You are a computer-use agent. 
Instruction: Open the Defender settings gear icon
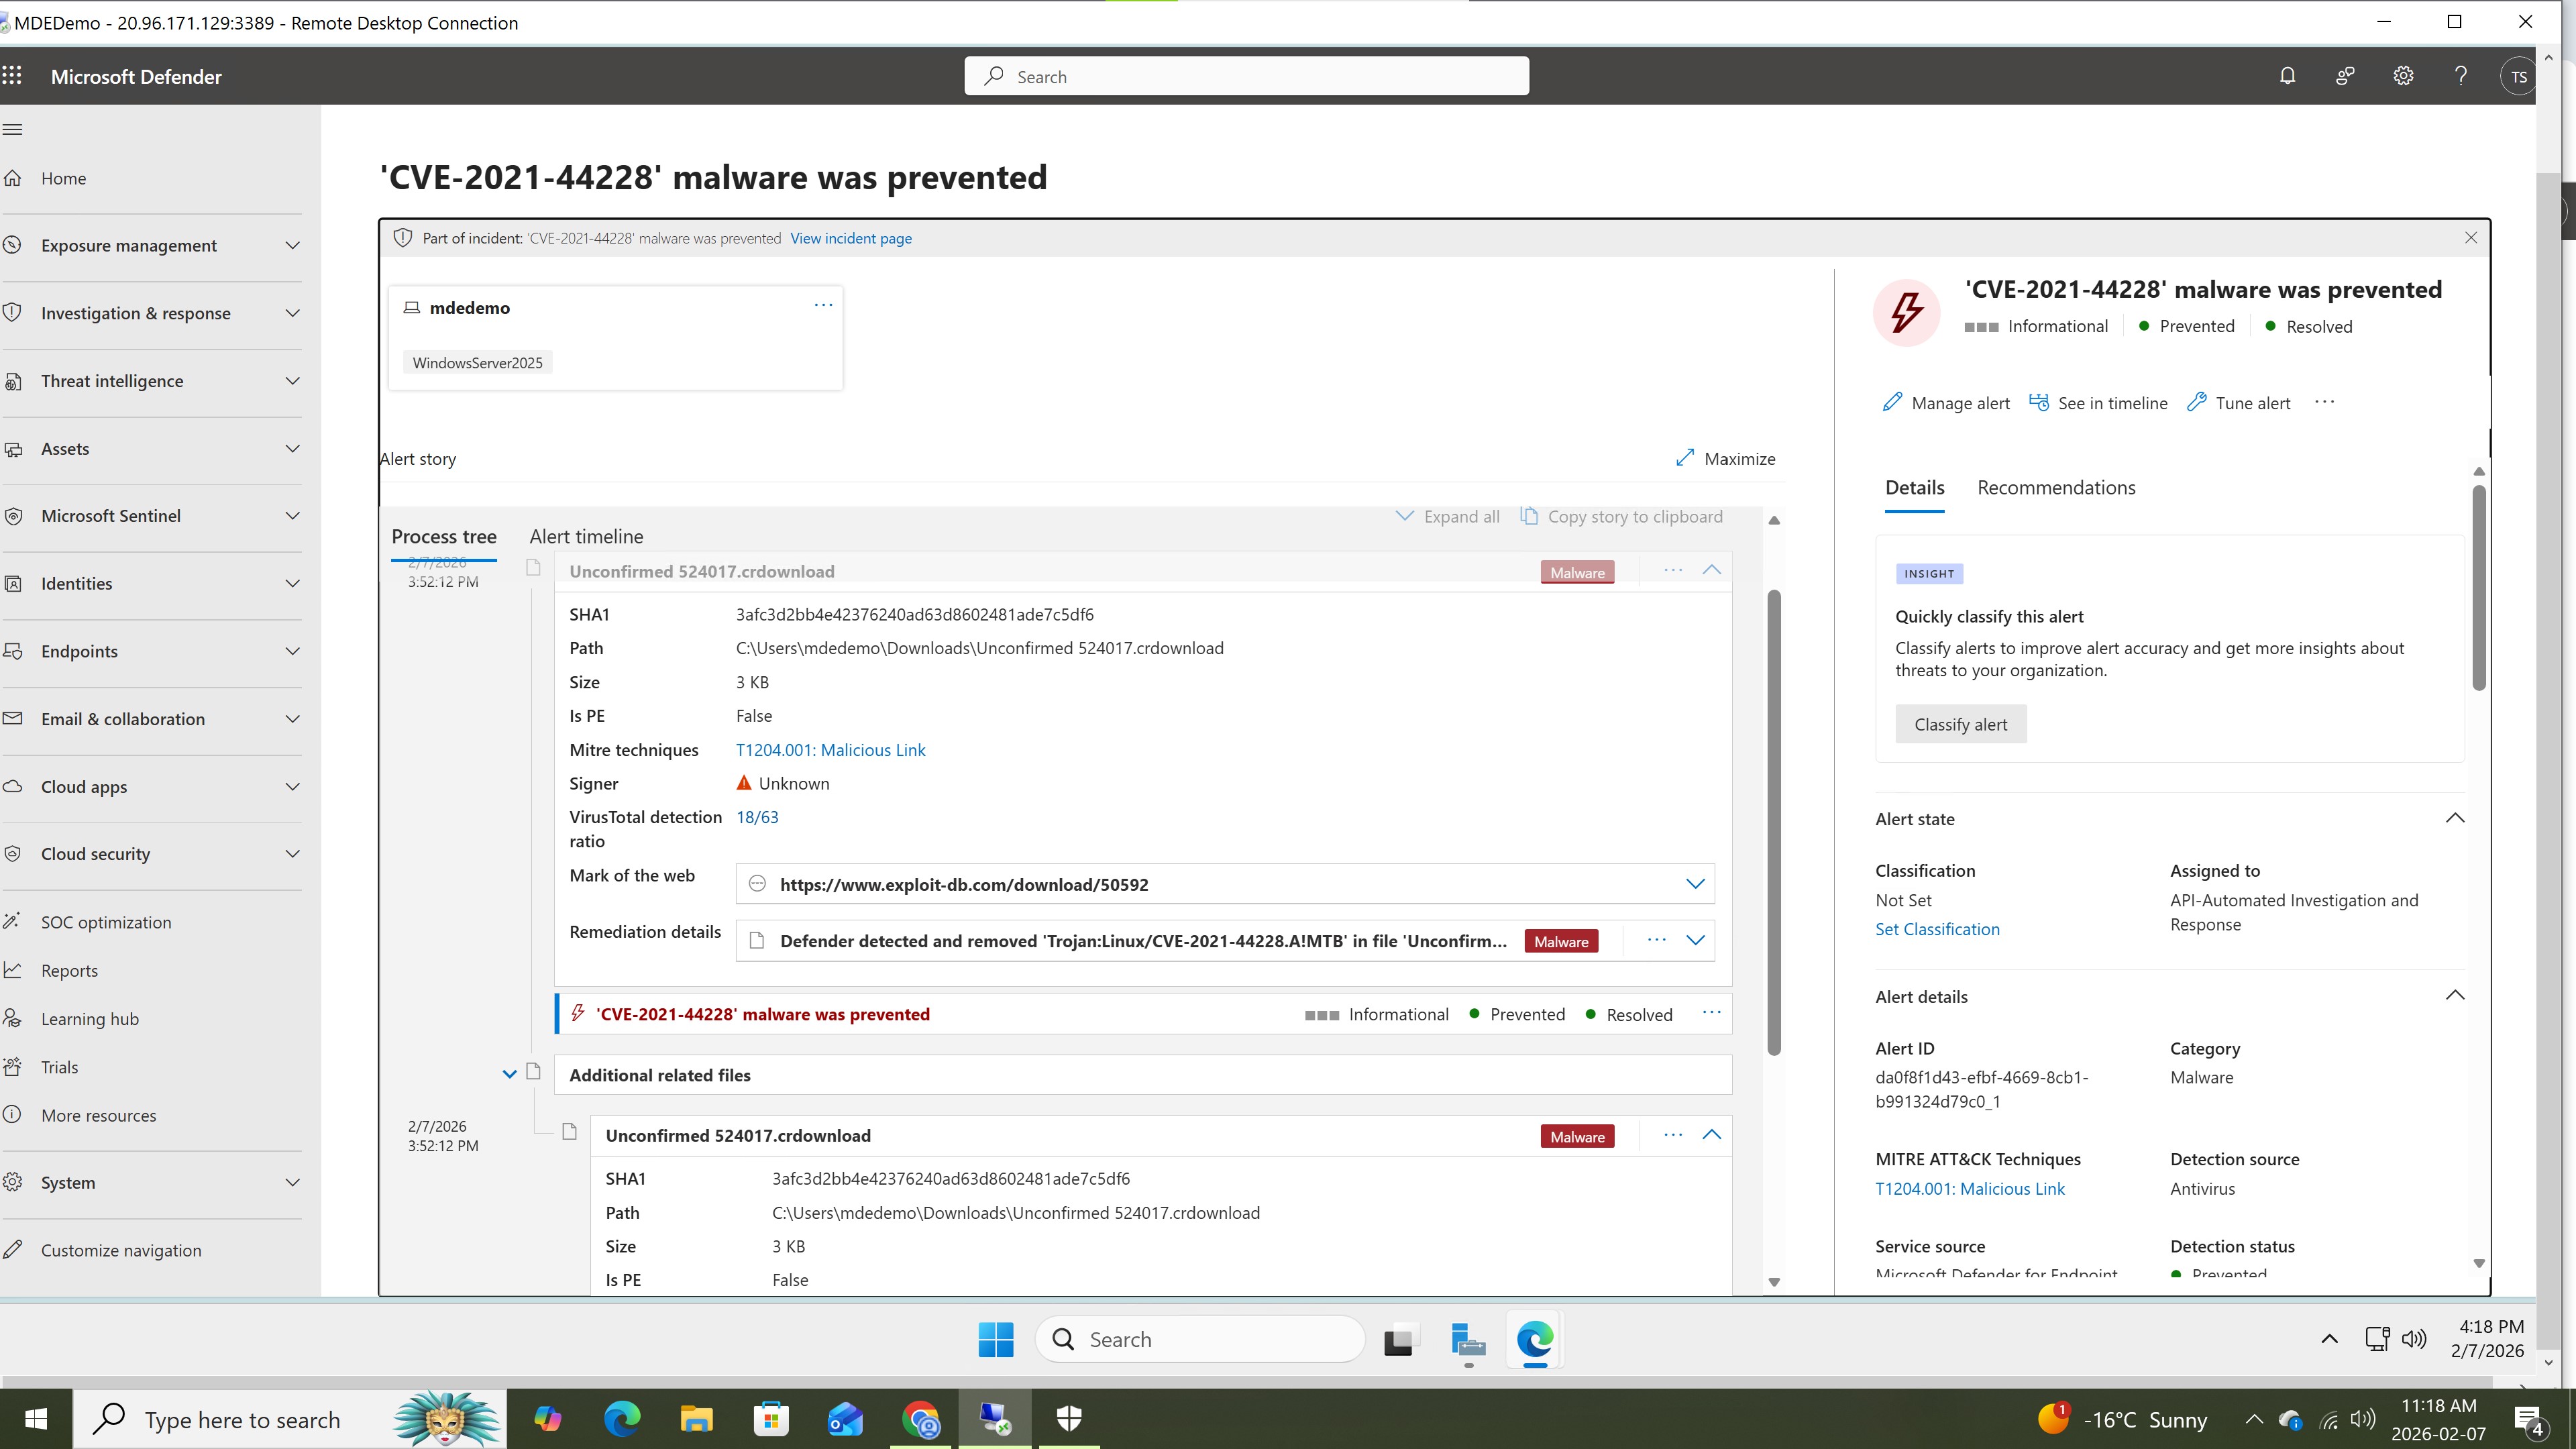[2403, 76]
